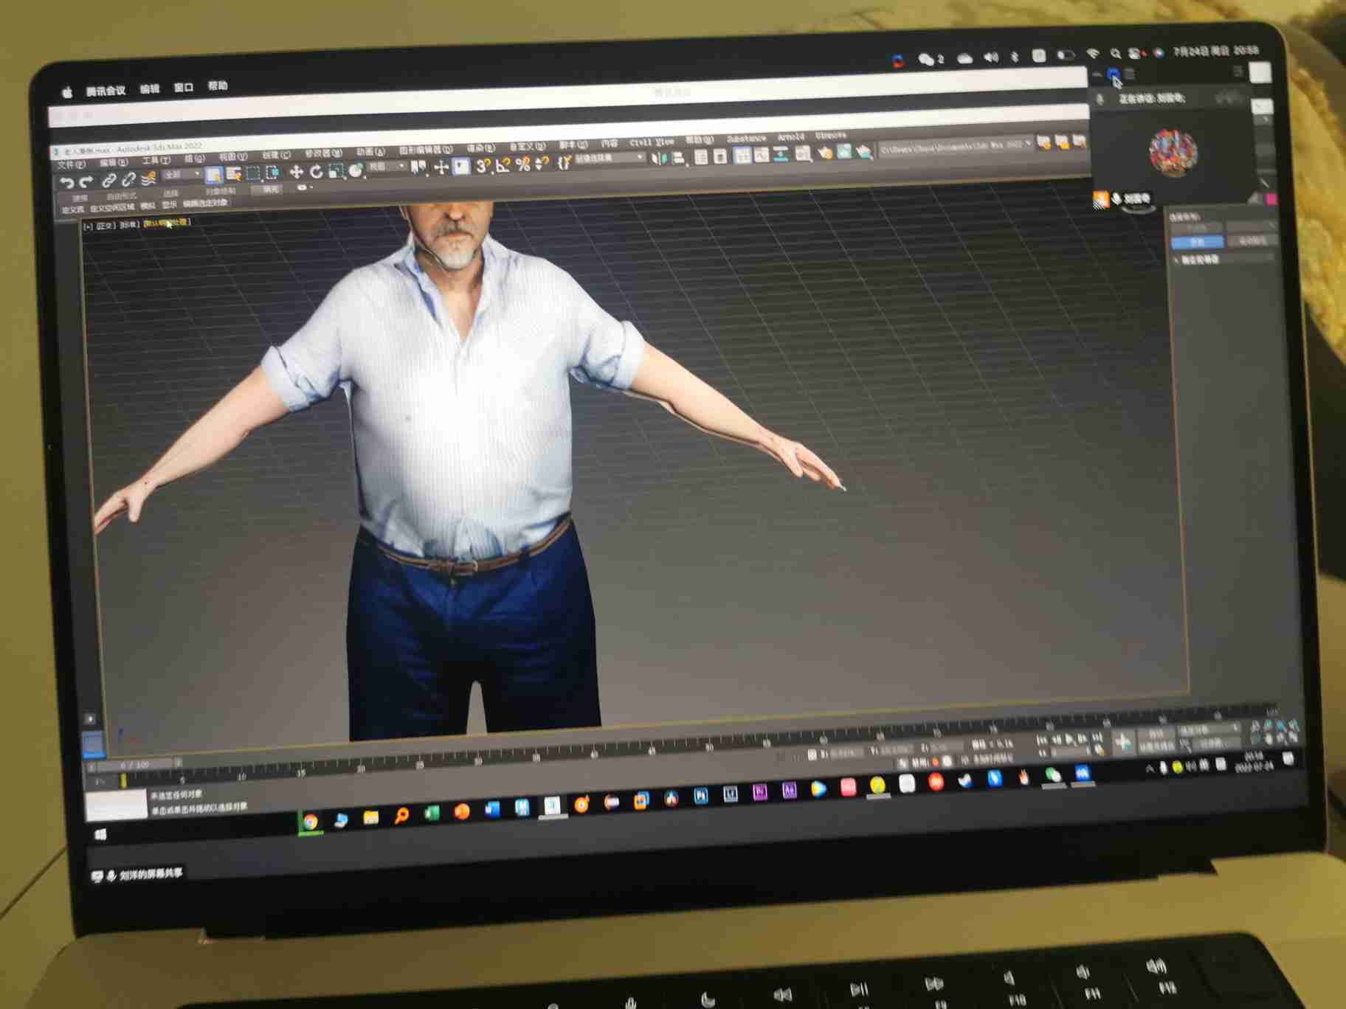Open the 文件(F) menu
Screen dimensions: 1346x1009
pos(72,164)
